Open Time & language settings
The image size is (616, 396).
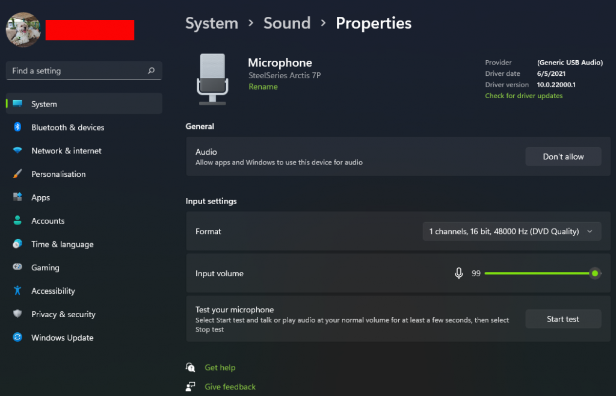pyautogui.click(x=84, y=244)
